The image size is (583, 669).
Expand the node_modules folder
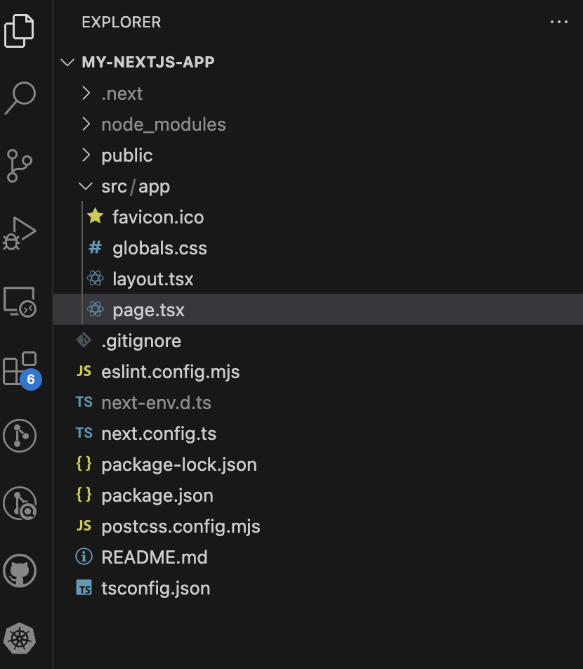pyautogui.click(x=86, y=124)
